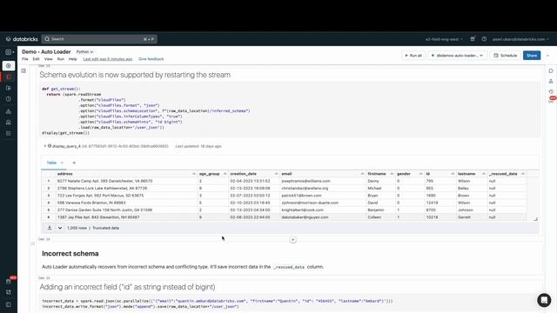Image resolution: width=557 pixels, height=313 pixels.
Task: Click the New plus icon in left sidebar
Action: (x=9, y=66)
